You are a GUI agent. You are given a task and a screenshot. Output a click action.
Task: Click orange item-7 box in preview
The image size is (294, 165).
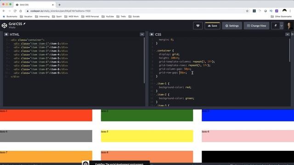[46, 157]
